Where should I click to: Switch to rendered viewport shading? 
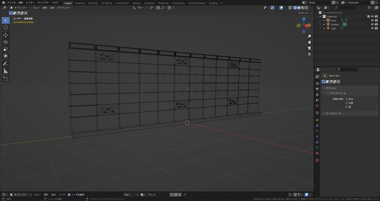click(306, 8)
